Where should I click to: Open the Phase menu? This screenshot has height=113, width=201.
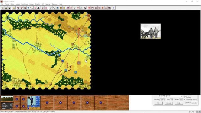click(x=7, y=4)
